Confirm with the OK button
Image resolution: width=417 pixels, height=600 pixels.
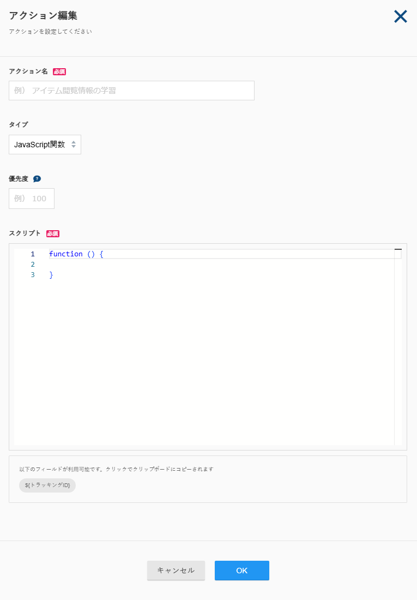tap(242, 570)
